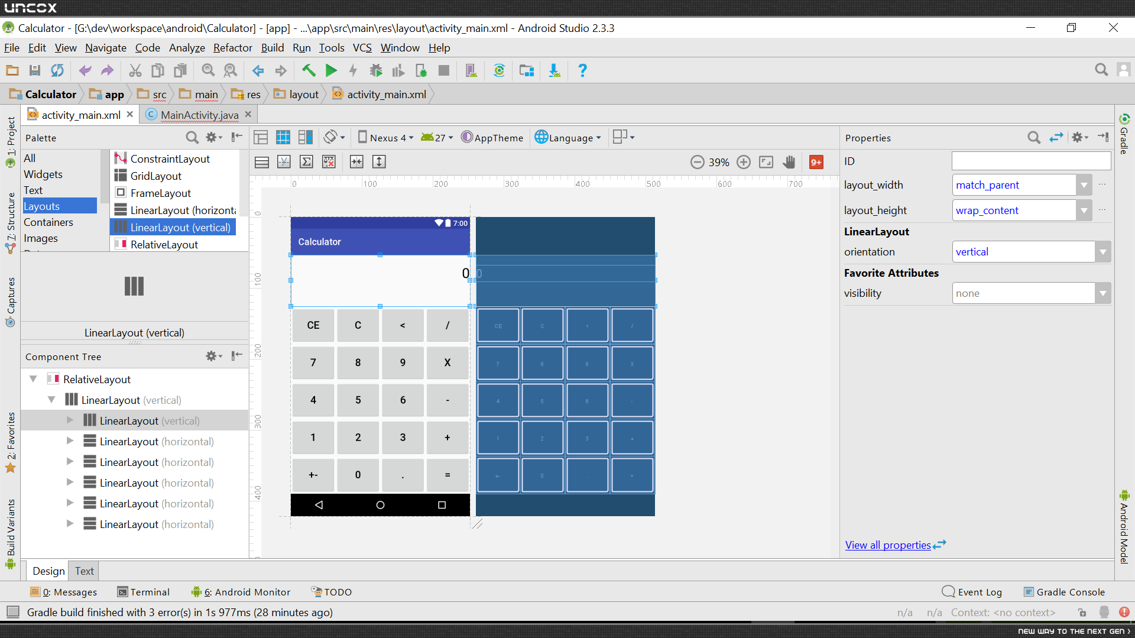Screen dimensions: 1135x638
Task: Open the Language dropdown in the design toolbar
Action: click(567, 138)
